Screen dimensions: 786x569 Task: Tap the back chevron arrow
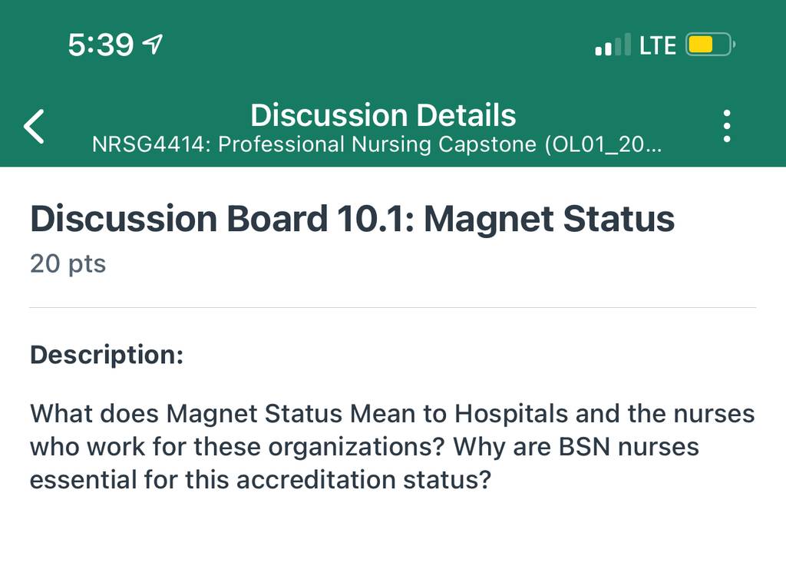(x=34, y=127)
